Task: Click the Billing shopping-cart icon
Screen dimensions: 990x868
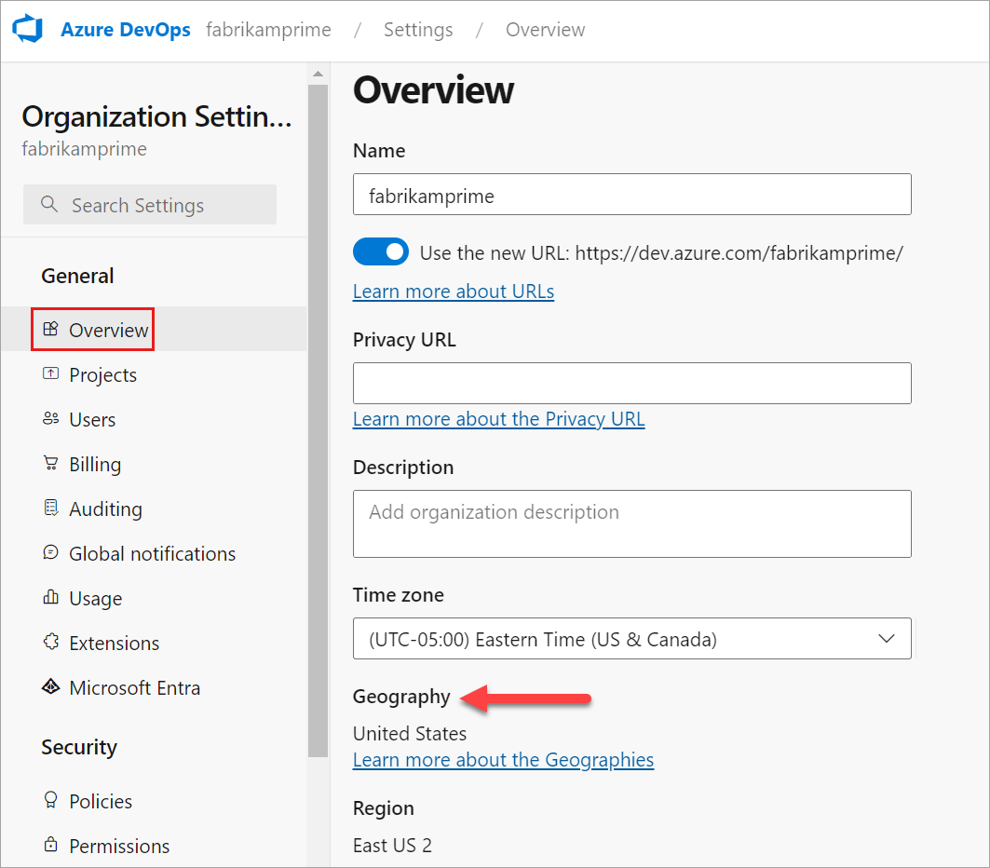Action: tap(50, 464)
